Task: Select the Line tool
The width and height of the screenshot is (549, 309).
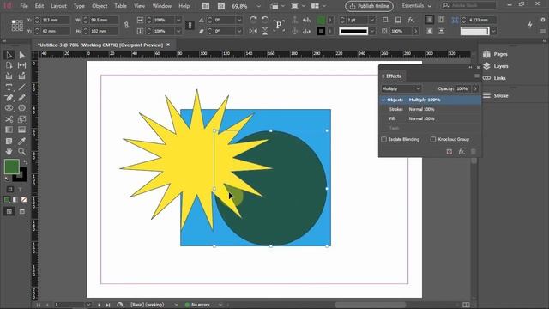Action: pyautogui.click(x=21, y=87)
